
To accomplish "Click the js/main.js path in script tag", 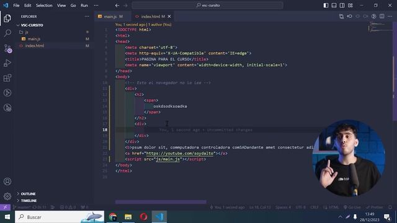I will (168, 159).
